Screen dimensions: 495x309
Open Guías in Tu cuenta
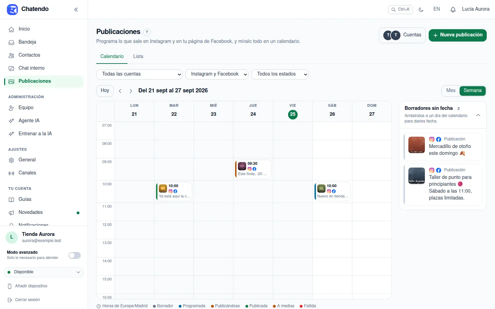pos(44,199)
